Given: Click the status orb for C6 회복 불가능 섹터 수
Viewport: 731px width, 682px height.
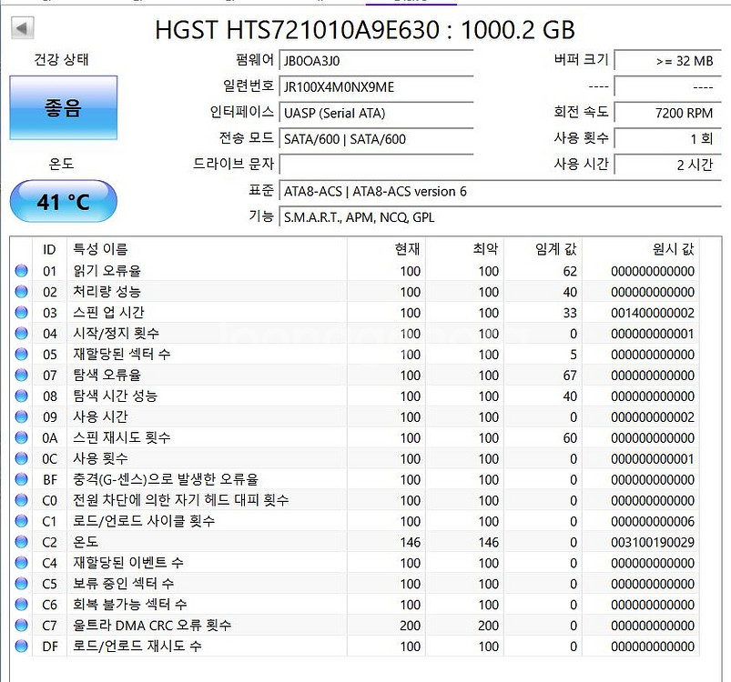Looking at the screenshot, I should pos(22,605).
